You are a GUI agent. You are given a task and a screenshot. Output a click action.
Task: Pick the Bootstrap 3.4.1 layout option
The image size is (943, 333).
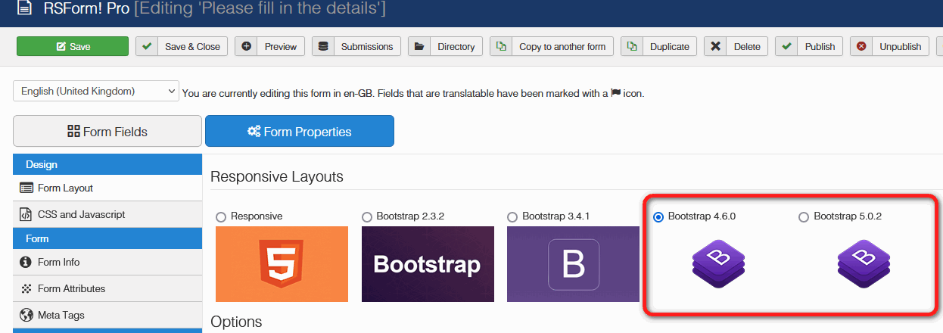tap(512, 217)
